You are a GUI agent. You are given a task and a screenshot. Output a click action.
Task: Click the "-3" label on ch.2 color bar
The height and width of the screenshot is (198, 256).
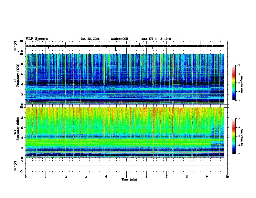pos(238,119)
